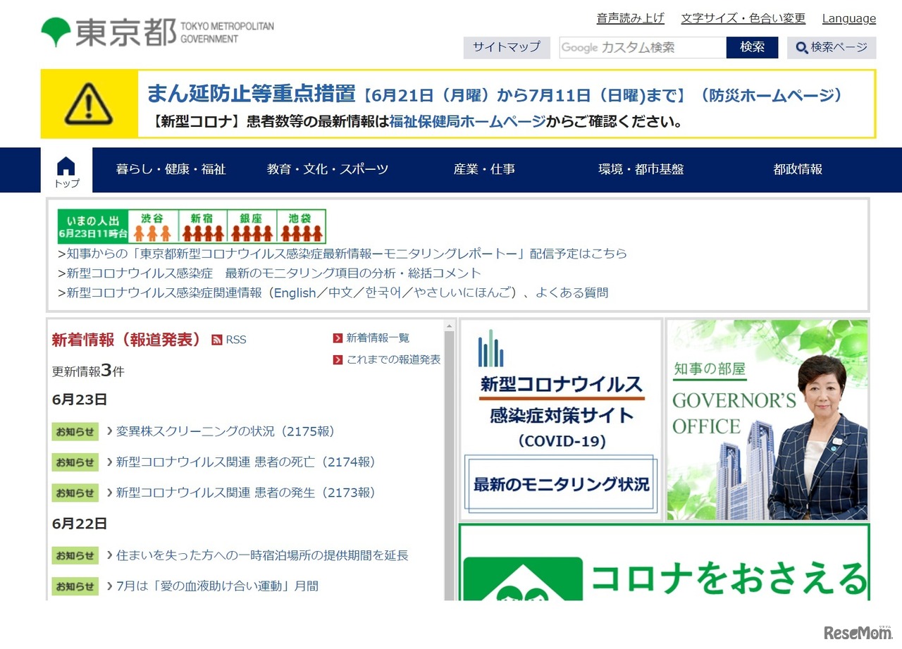
Task: Select the 都政情報 navigation tab
Action: pos(797,169)
